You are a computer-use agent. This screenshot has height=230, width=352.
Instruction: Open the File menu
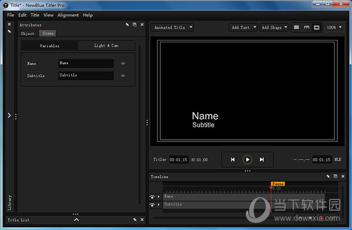(11, 15)
